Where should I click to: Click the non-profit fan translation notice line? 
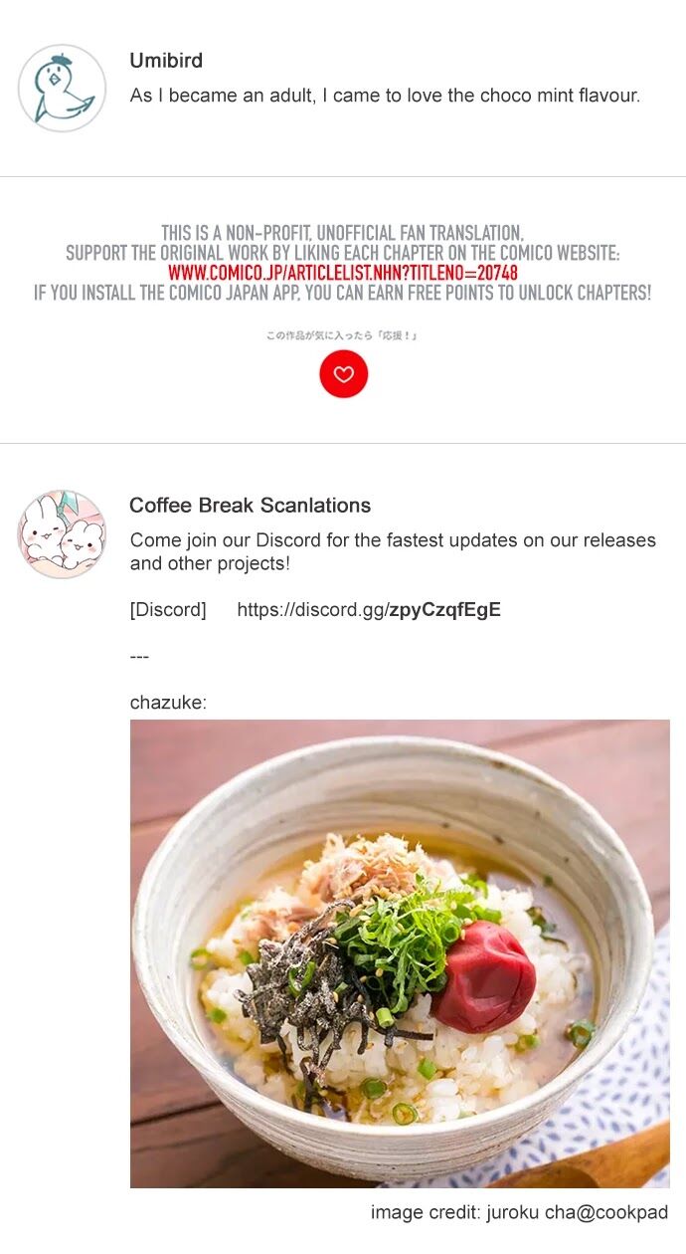click(343, 234)
